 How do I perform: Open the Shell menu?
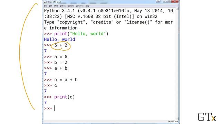56,6
